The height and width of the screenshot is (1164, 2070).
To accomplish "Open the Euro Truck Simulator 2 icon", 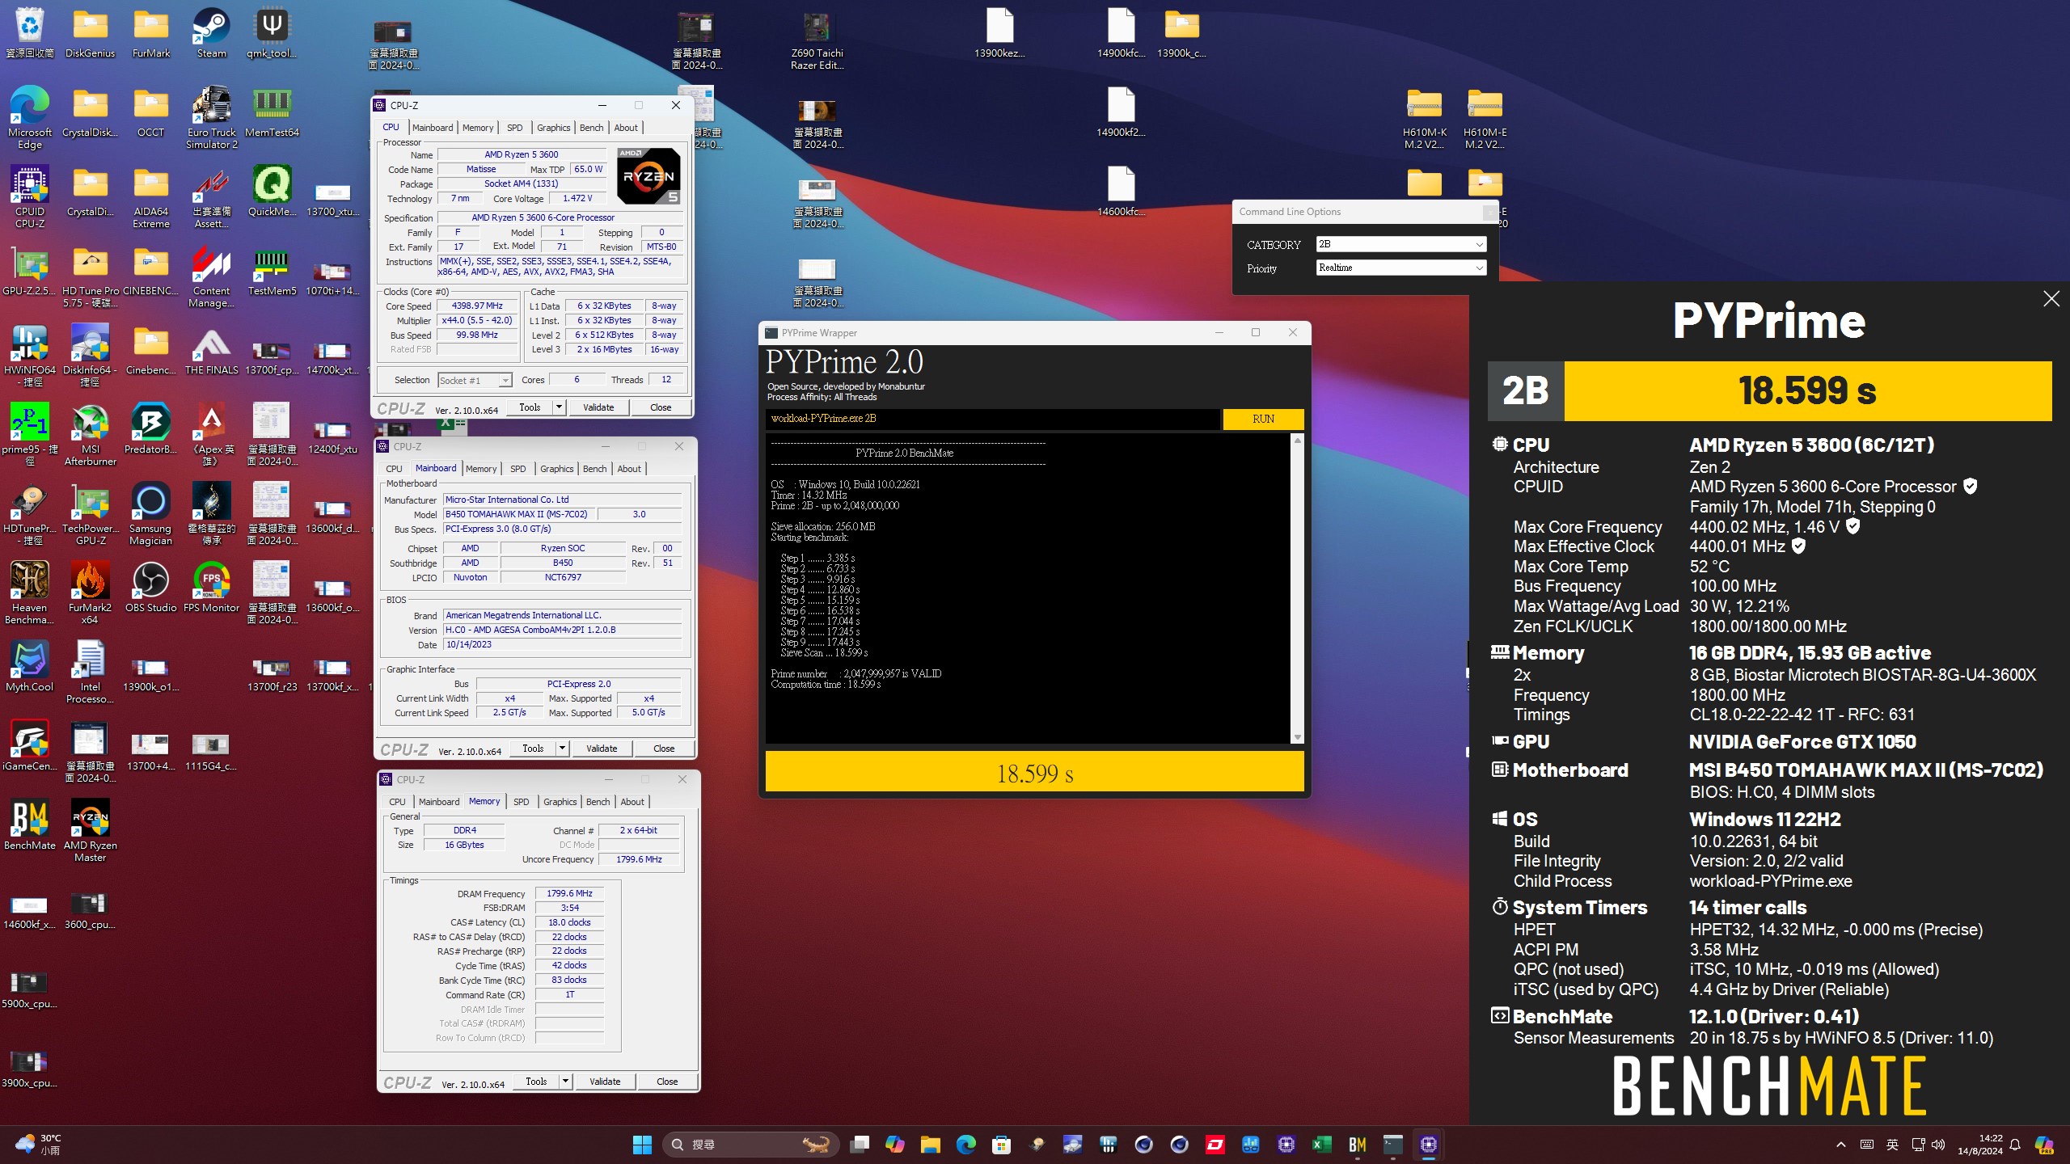I will 211,118.
